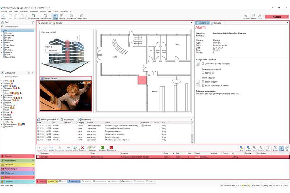Open the Database menu
Image resolution: width=290 pixels, height=193 pixels.
(x=34, y=12)
